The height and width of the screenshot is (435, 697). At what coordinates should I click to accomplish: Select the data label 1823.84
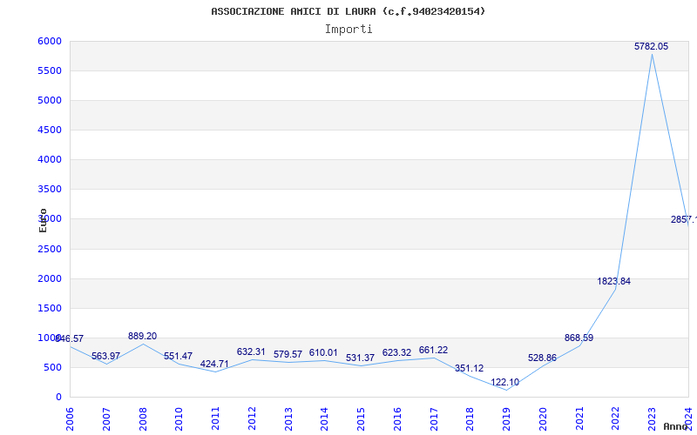click(614, 281)
